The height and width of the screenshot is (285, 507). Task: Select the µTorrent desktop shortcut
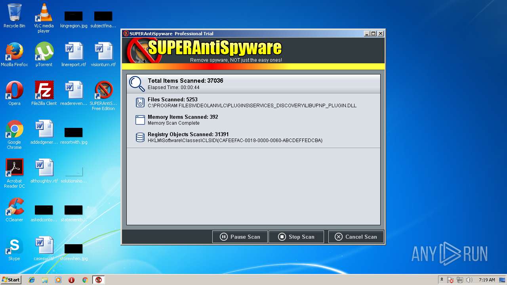44,54
